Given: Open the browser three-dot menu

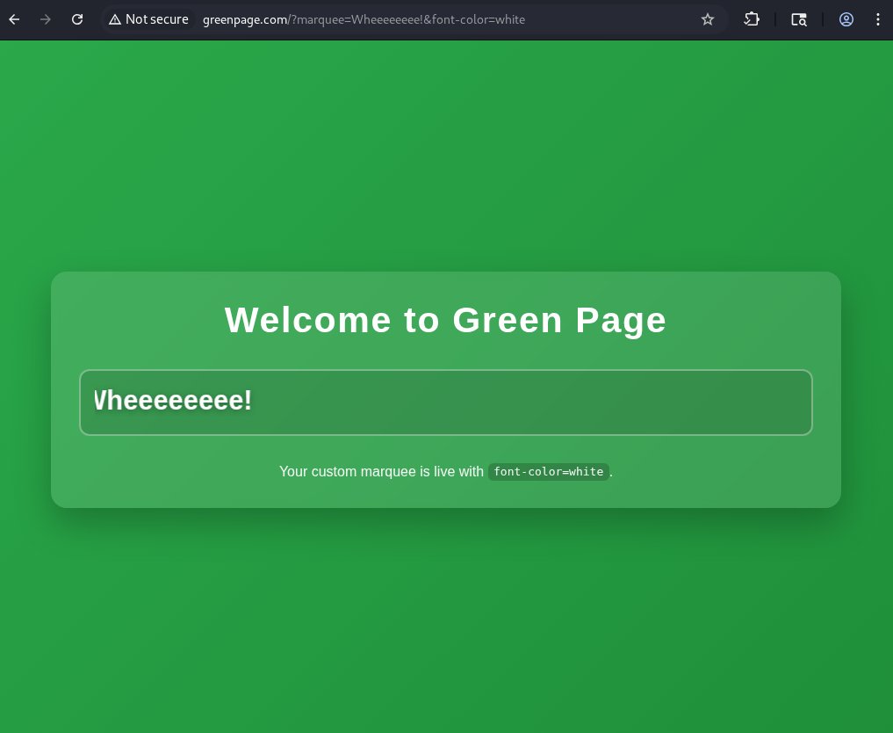Looking at the screenshot, I should pos(877,19).
